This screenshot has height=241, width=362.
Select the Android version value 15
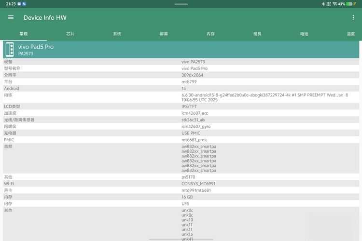pyautogui.click(x=183, y=89)
